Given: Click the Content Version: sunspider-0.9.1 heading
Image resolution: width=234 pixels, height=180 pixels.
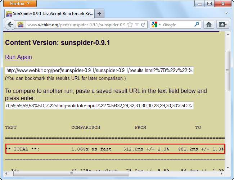Looking at the screenshot, I should click(58, 43).
